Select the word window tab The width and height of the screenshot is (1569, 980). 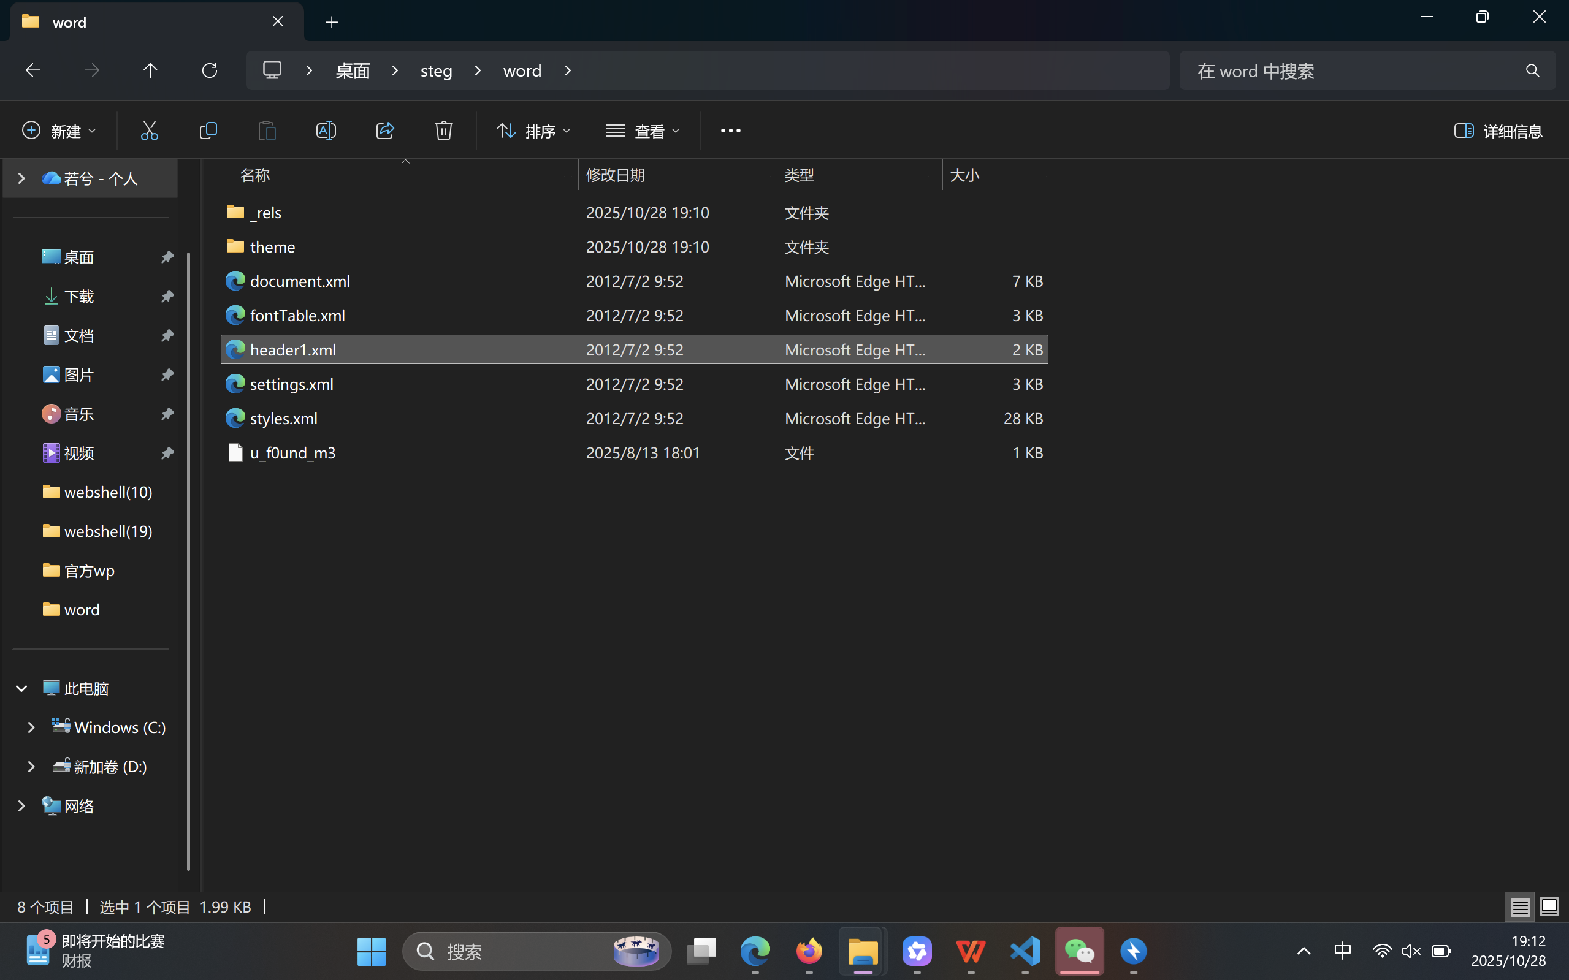pos(157,22)
